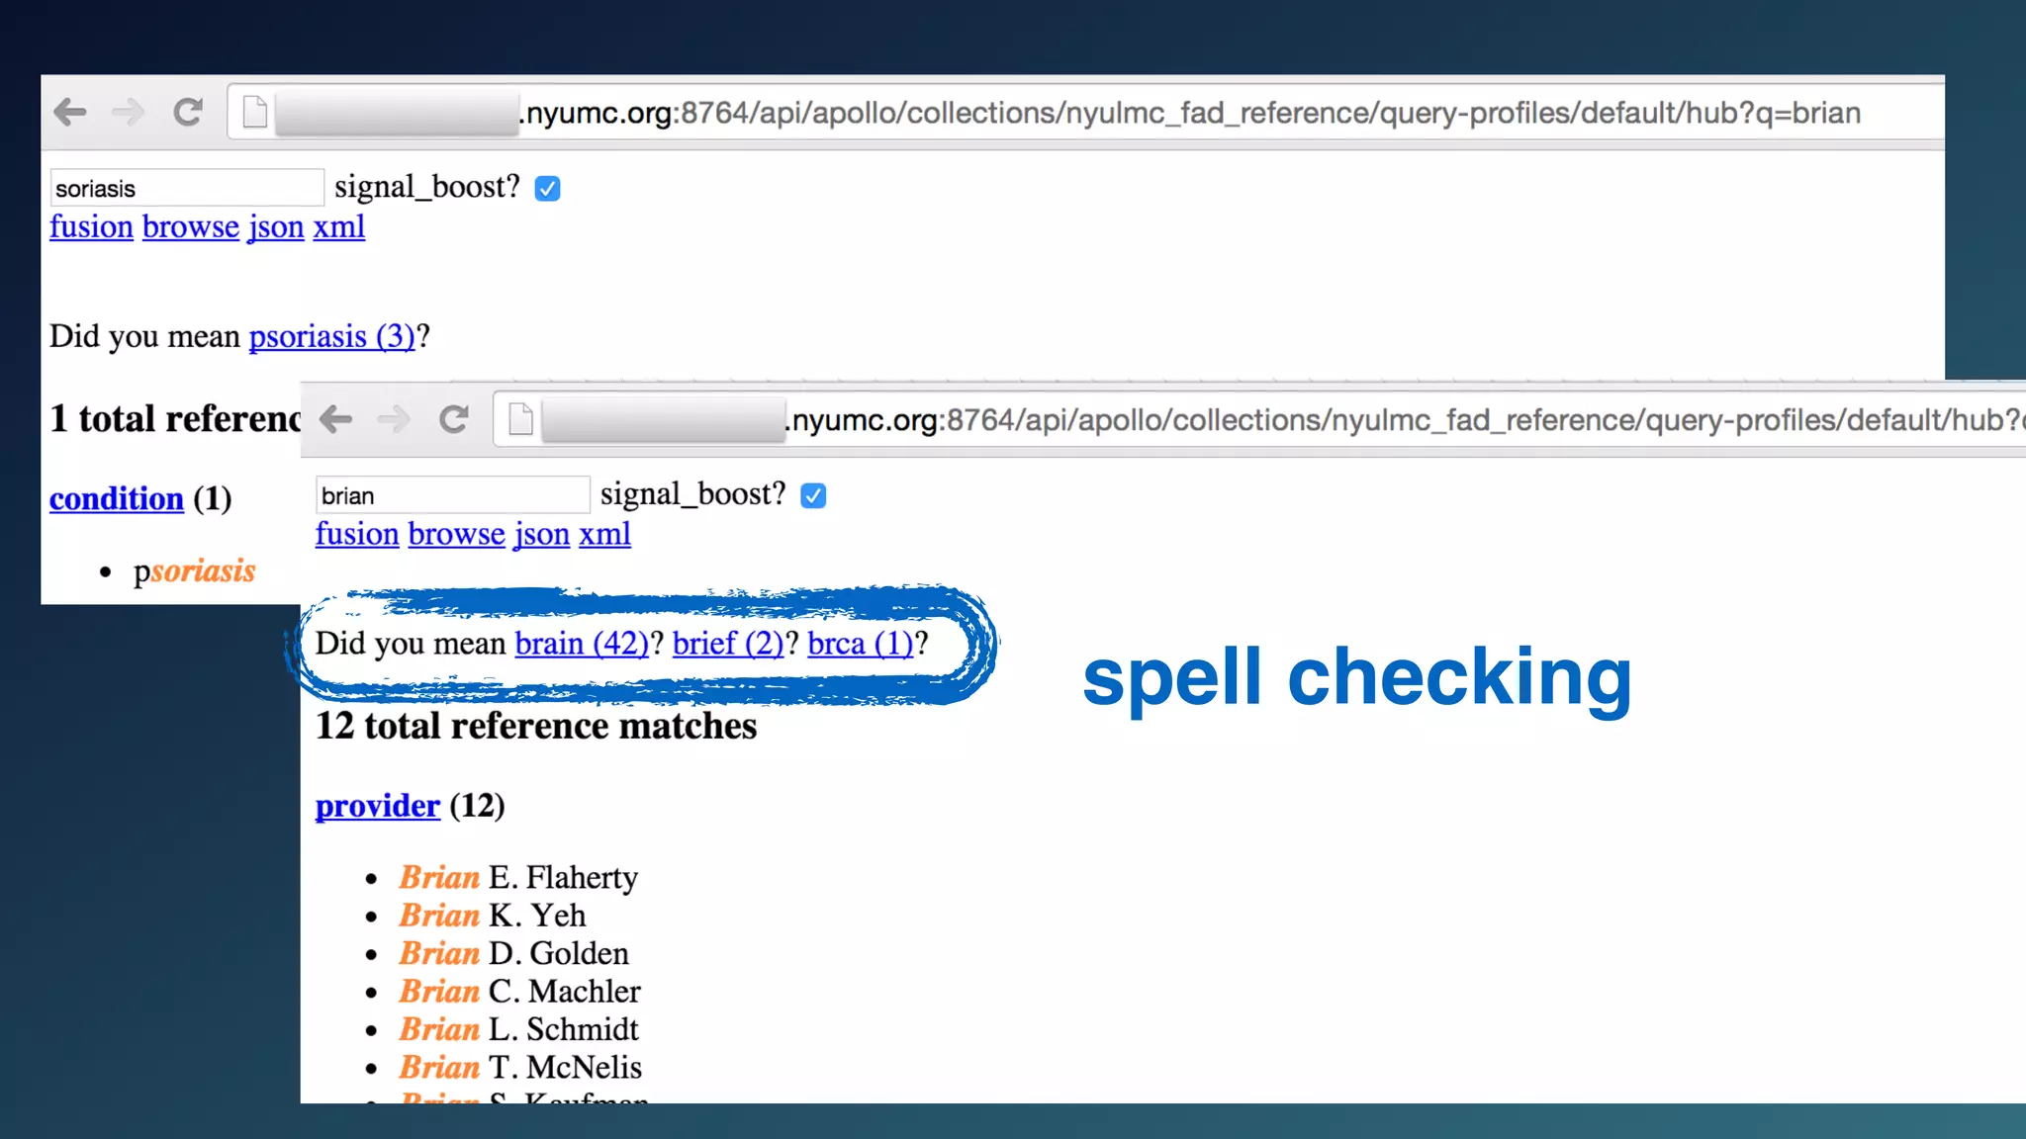
Task: Click the front window address bar URL
Action: (1406, 420)
